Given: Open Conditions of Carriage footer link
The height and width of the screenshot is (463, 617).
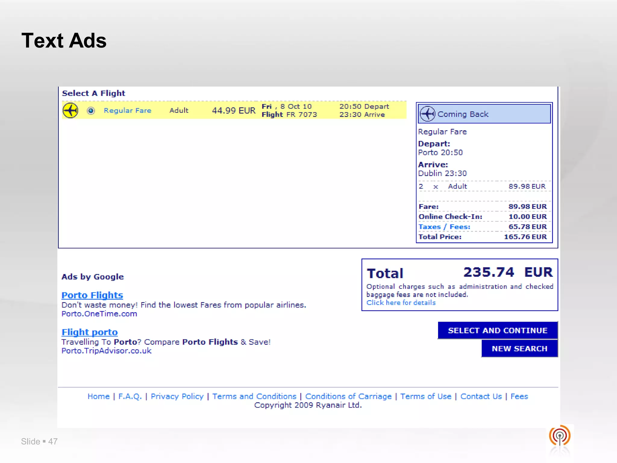Looking at the screenshot, I should [348, 396].
